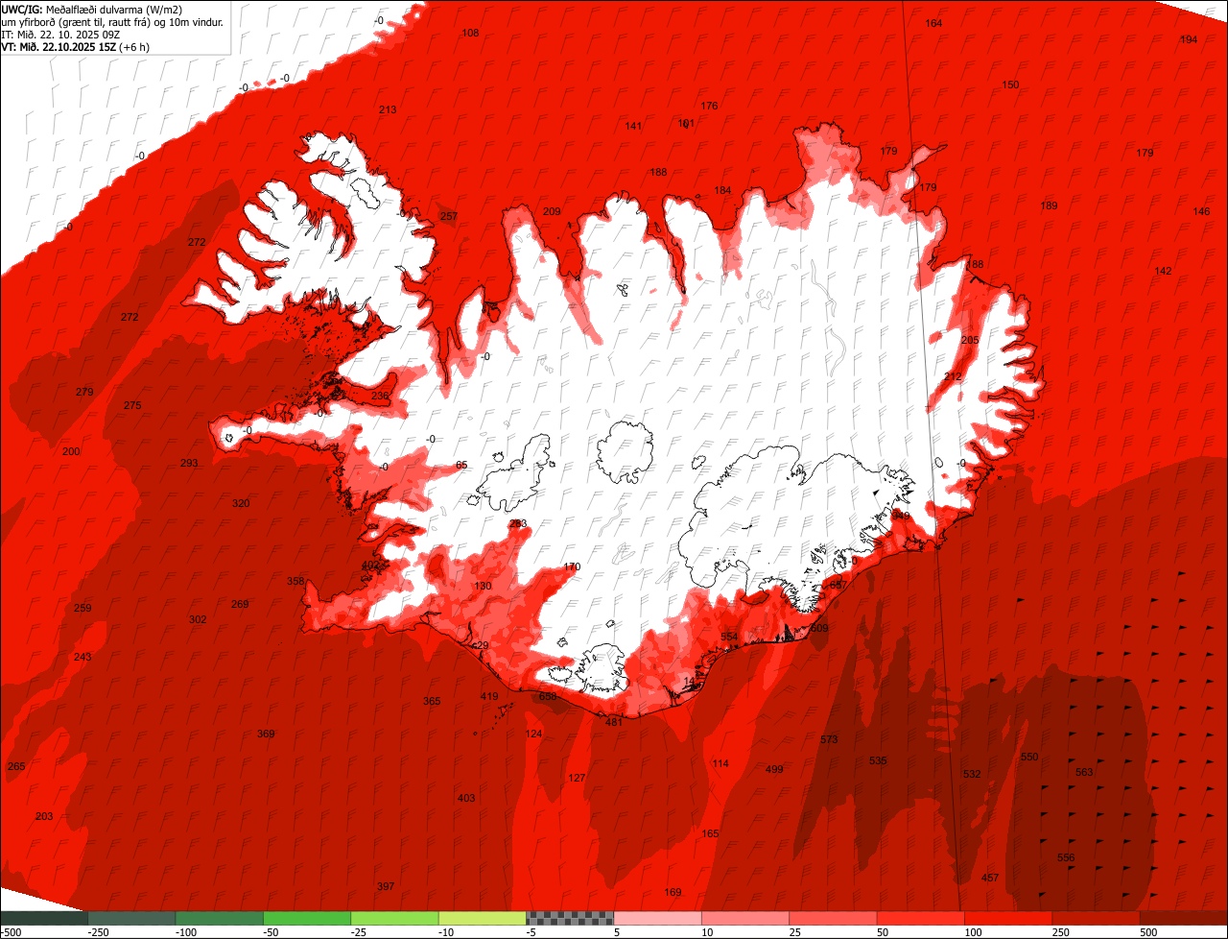Click the map value 150
Viewport: 1228px width, 939px height.
tap(1010, 84)
